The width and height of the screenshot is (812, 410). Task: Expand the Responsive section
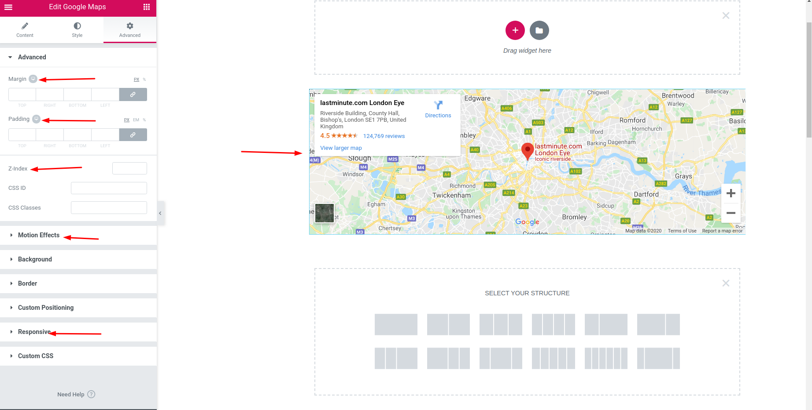(x=78, y=332)
